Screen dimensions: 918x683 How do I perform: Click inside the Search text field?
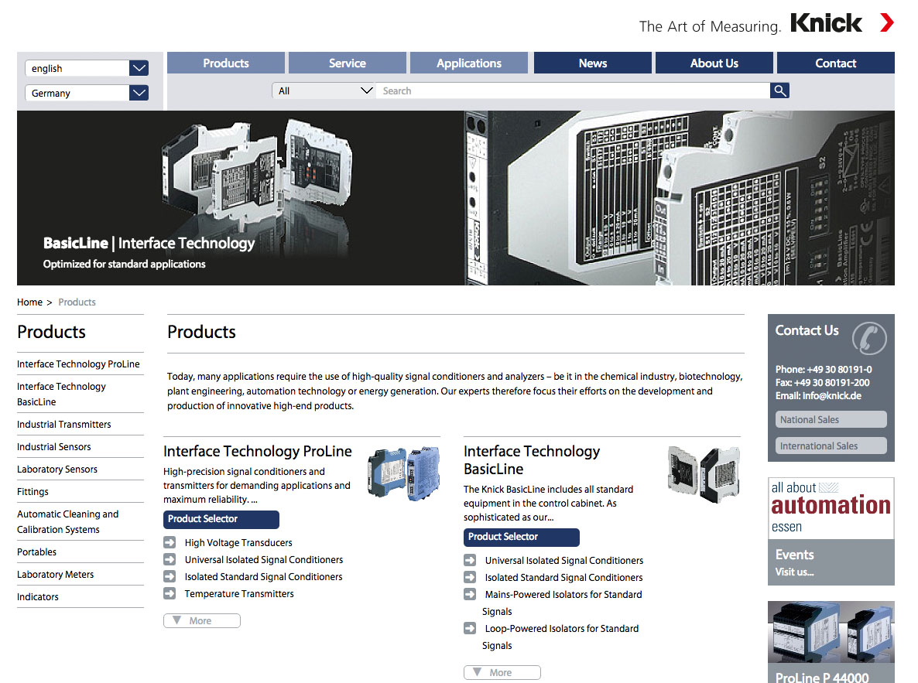[573, 90]
